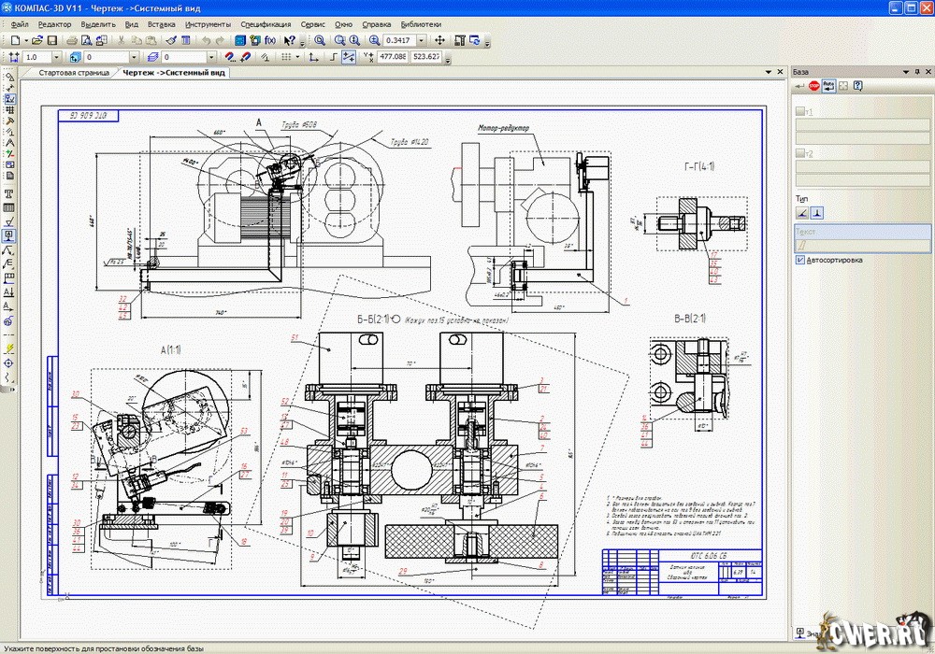Toggle the т2 checkbox in База panel

pyautogui.click(x=799, y=153)
